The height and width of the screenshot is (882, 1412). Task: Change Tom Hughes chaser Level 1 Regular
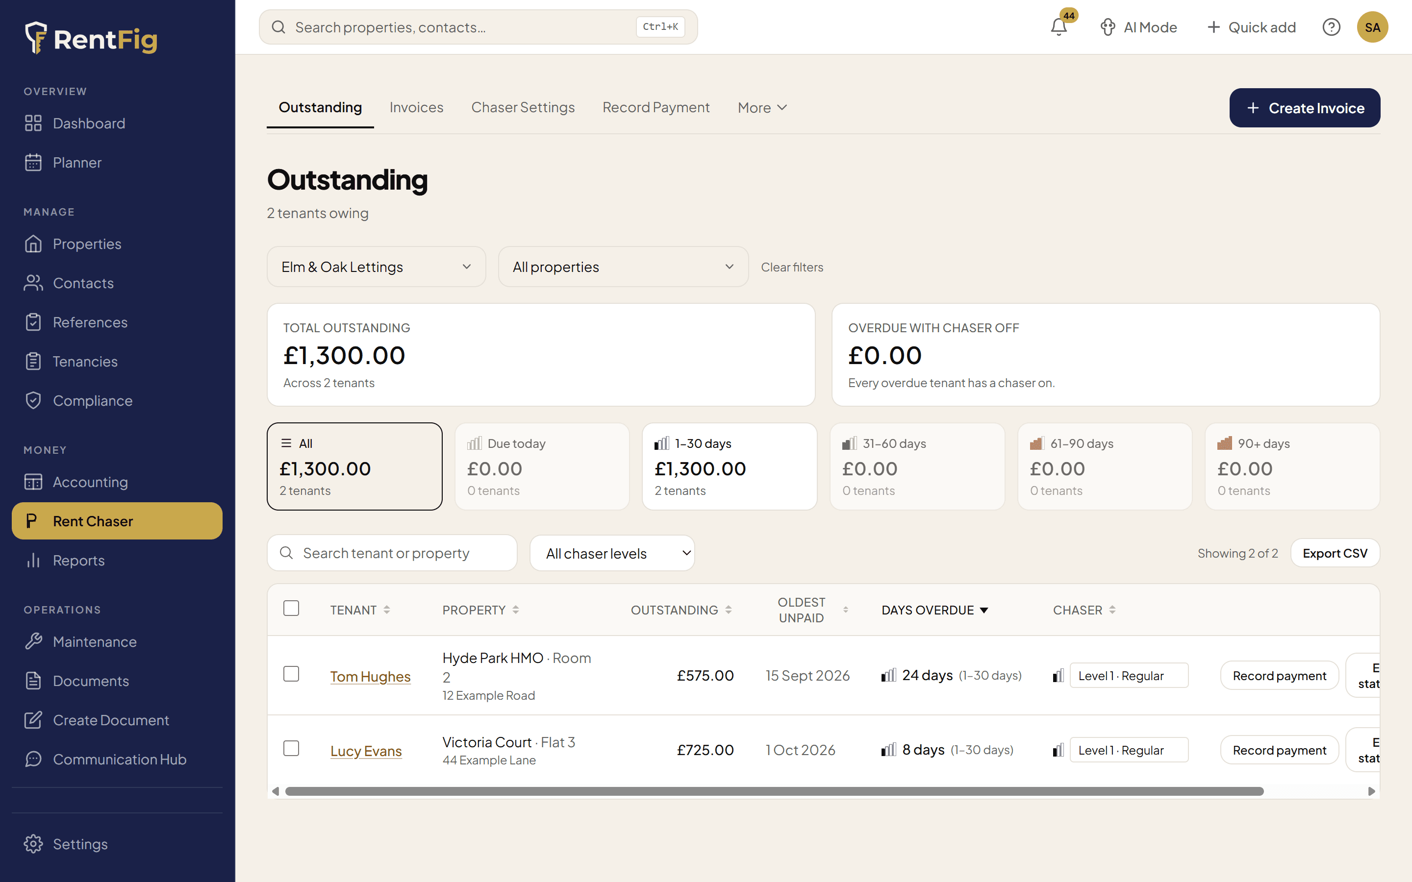(x=1129, y=676)
